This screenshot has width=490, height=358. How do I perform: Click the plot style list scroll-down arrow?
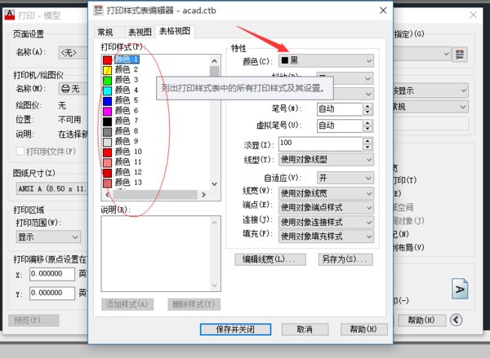point(214,183)
